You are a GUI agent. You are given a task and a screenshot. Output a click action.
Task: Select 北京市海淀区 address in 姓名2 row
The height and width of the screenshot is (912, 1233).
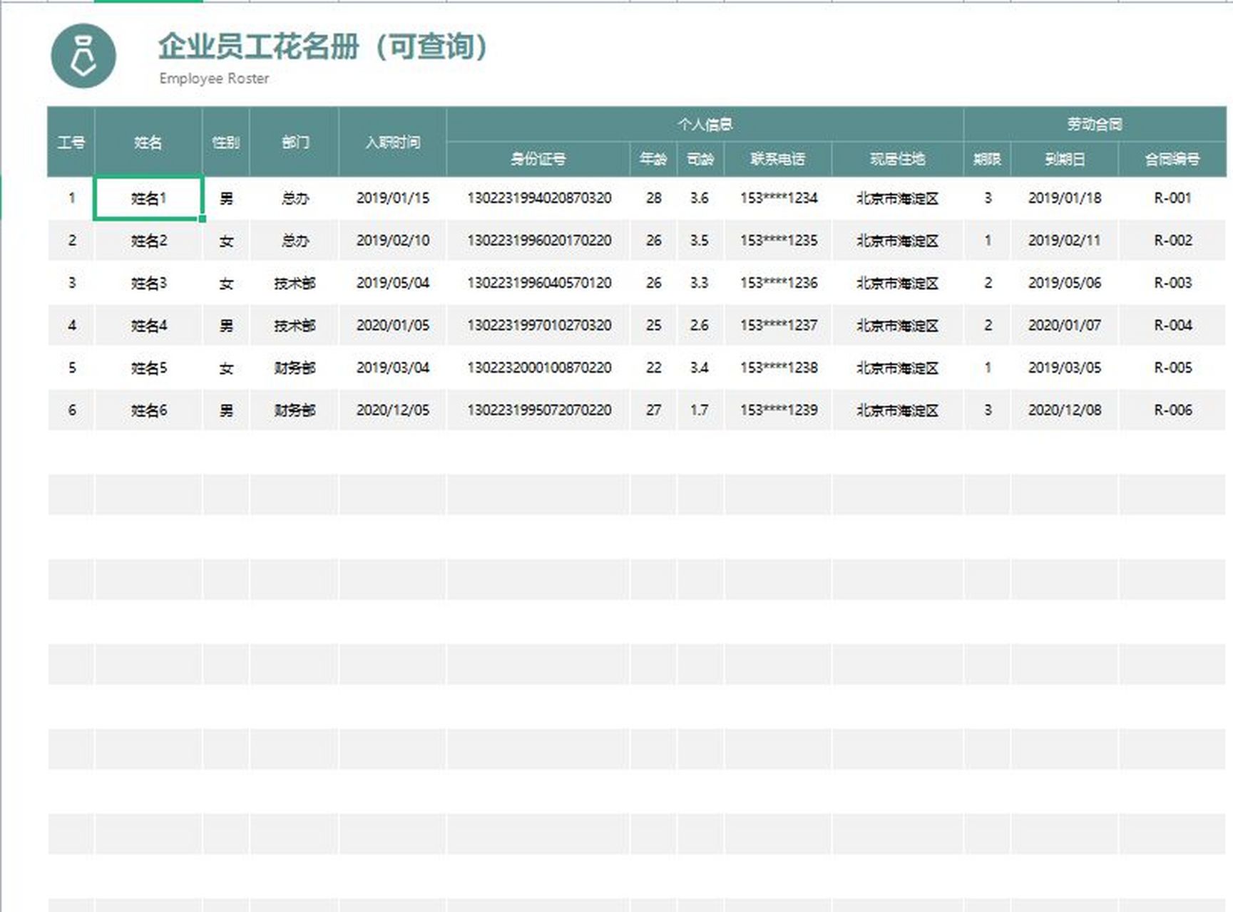click(898, 241)
